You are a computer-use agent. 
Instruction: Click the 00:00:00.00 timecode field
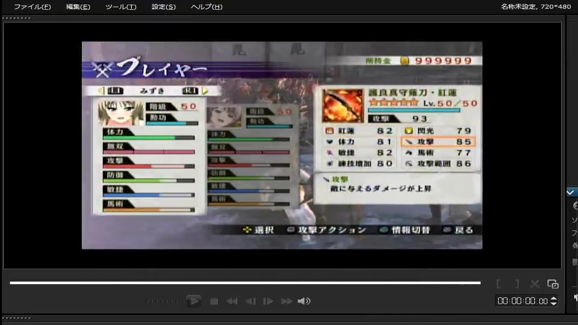(522, 301)
